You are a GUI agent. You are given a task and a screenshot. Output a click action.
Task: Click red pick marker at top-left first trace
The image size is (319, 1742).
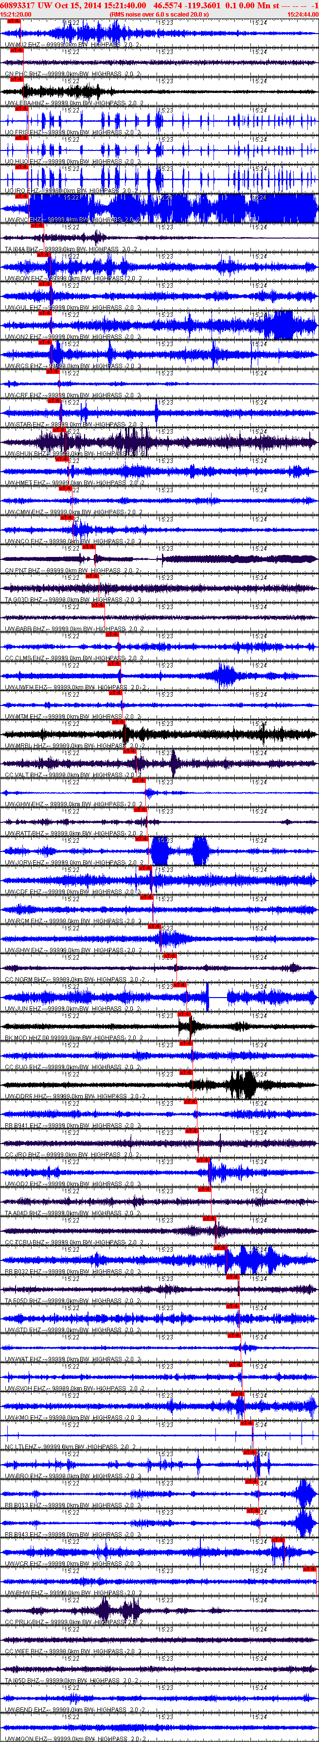coord(14,21)
